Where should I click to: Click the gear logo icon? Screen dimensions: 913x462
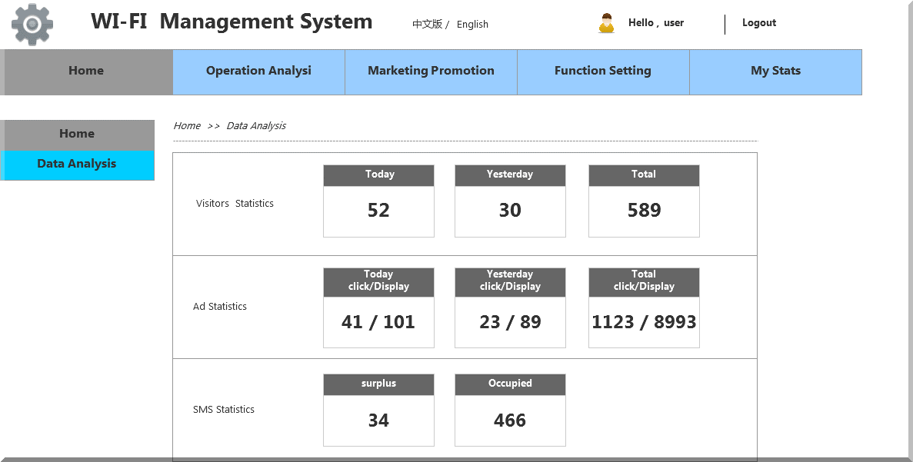[32, 25]
